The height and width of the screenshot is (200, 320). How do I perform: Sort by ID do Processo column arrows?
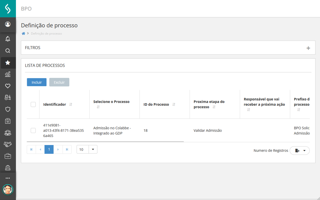tap(174, 104)
